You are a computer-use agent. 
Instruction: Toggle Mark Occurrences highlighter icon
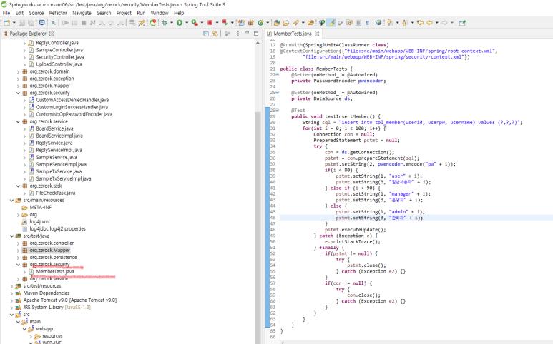click(331, 23)
